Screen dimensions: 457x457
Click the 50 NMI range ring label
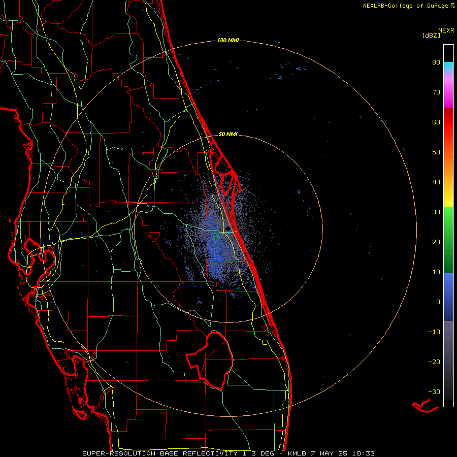(228, 135)
